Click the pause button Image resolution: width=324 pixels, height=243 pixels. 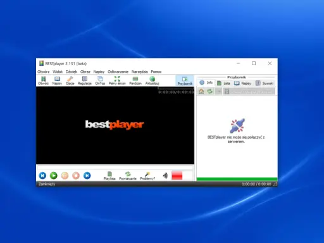(65, 175)
